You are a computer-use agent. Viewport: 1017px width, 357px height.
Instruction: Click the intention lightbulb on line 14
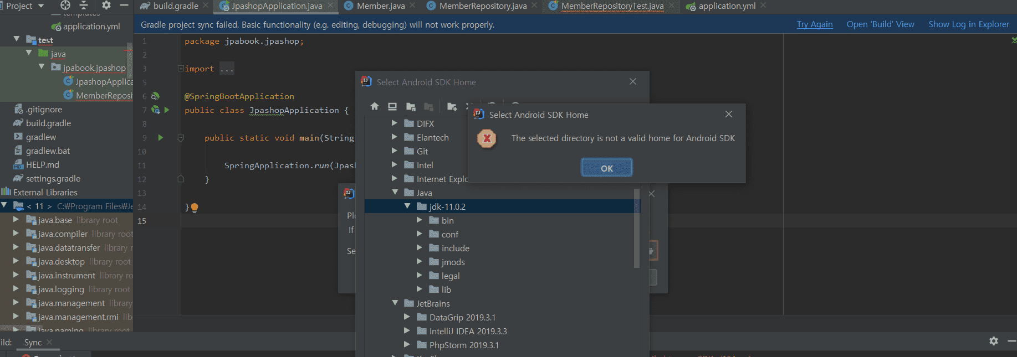[x=195, y=208]
